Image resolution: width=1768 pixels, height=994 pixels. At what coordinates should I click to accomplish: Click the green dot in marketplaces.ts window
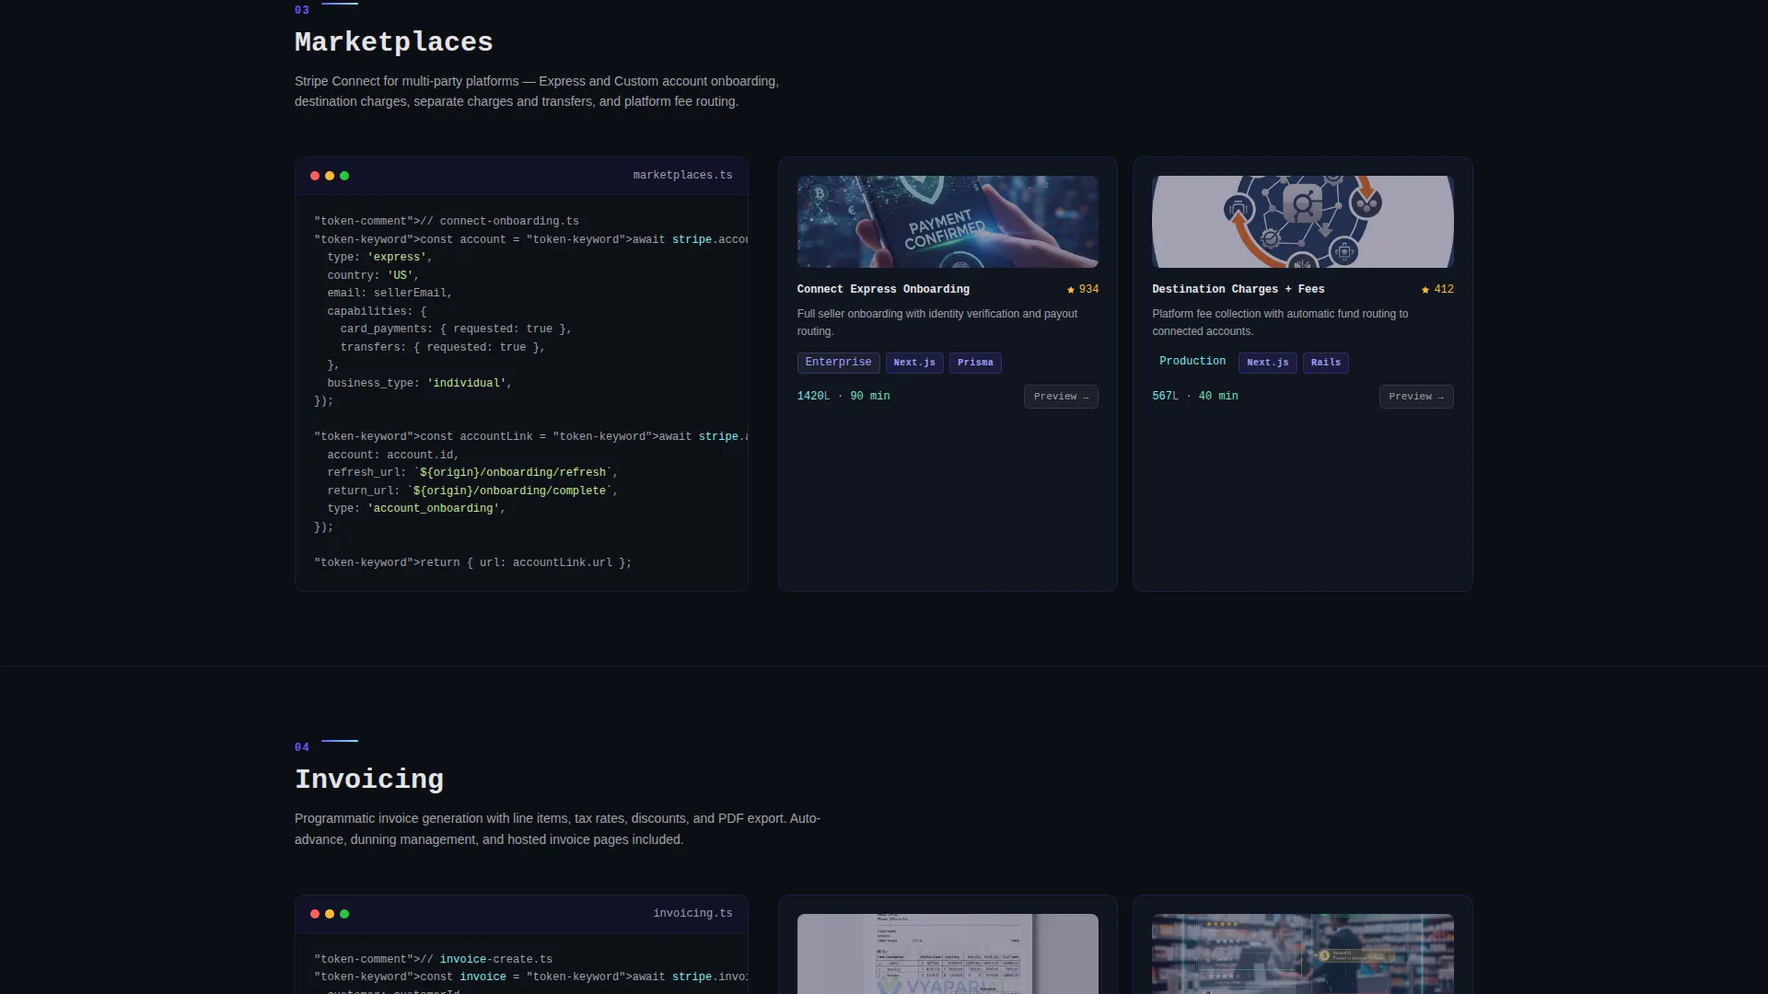(x=344, y=176)
